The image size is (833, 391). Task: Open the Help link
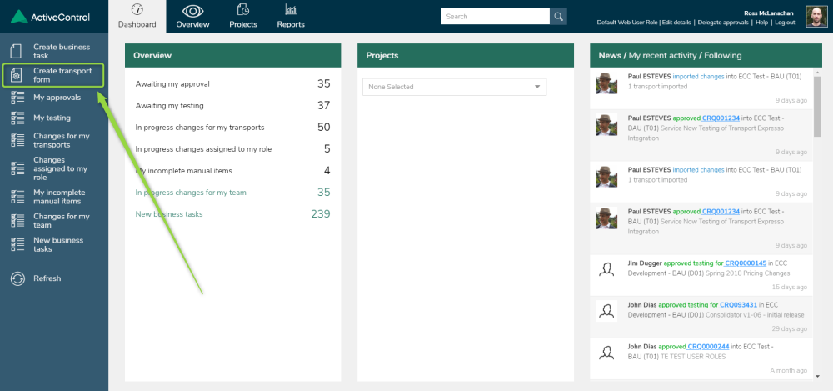coord(762,23)
